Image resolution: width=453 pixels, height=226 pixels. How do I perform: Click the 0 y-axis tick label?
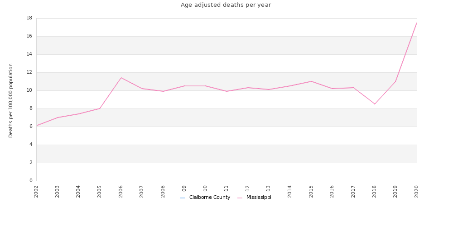31,181
